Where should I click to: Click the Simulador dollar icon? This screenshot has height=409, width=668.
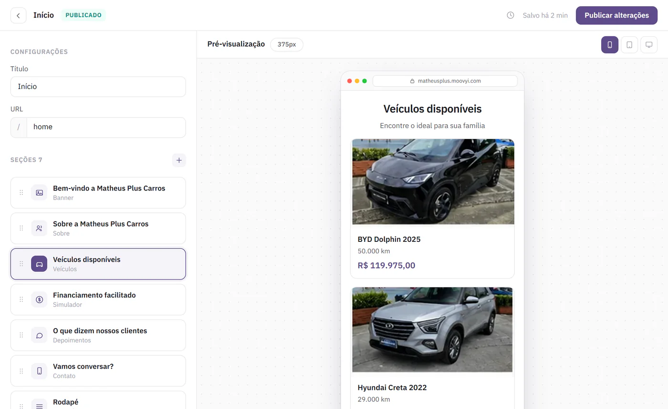click(39, 299)
